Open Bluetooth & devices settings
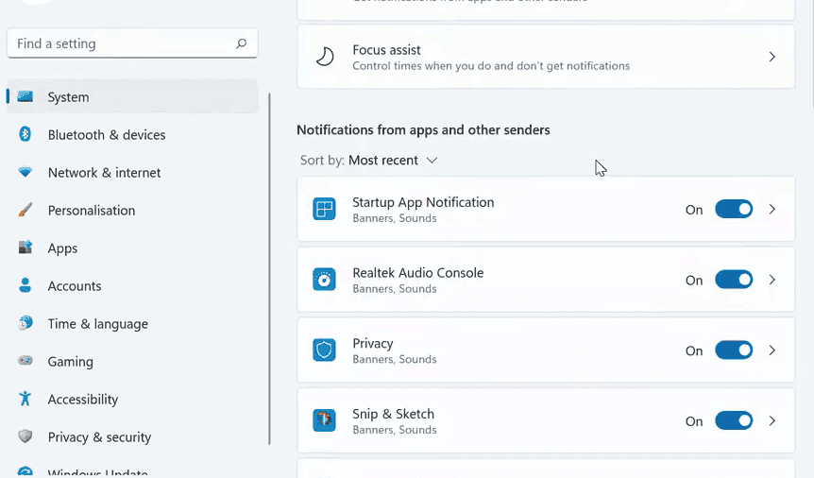Screen dimensions: 814x478 pos(132,134)
